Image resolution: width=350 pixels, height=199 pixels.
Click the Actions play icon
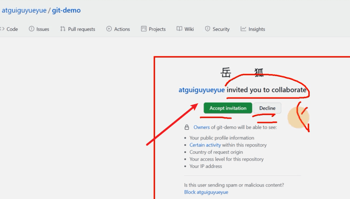click(x=109, y=28)
